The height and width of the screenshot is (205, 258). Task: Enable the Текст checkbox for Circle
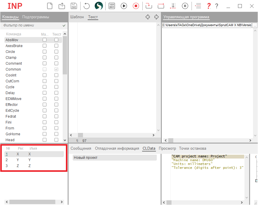coord(56,52)
